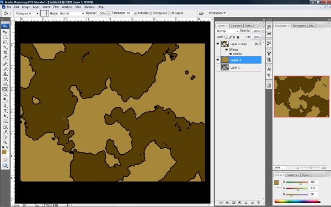This screenshot has height=207, width=331.
Task: Select the Crop tool
Action: (x=5, y=52)
